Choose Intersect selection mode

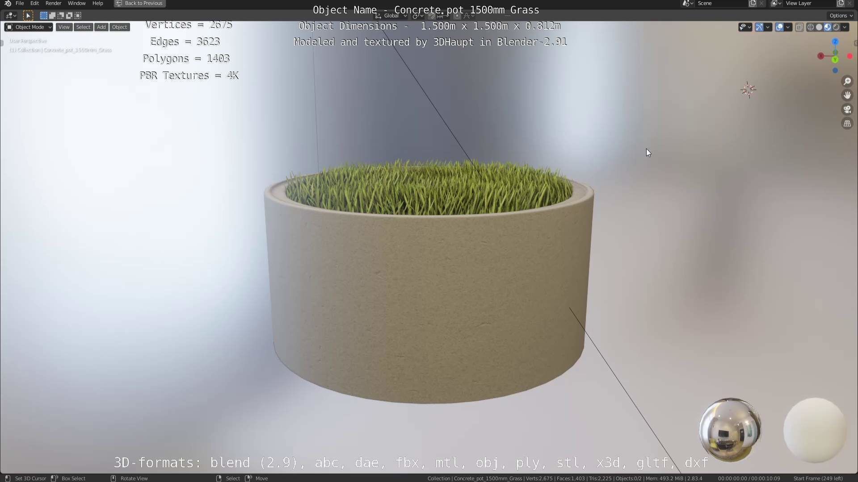click(x=77, y=16)
